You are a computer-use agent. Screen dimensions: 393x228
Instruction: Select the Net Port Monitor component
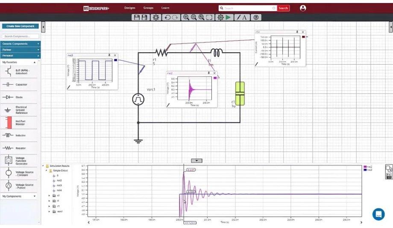[19, 122]
